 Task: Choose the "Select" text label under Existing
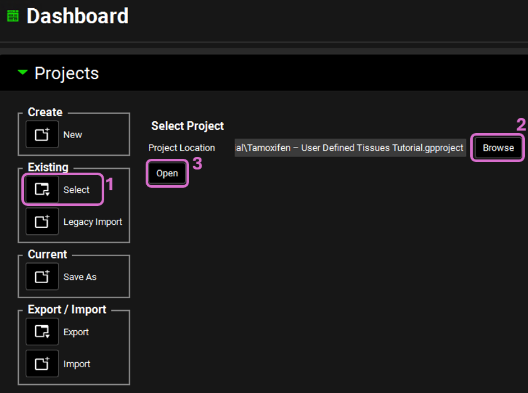point(77,190)
